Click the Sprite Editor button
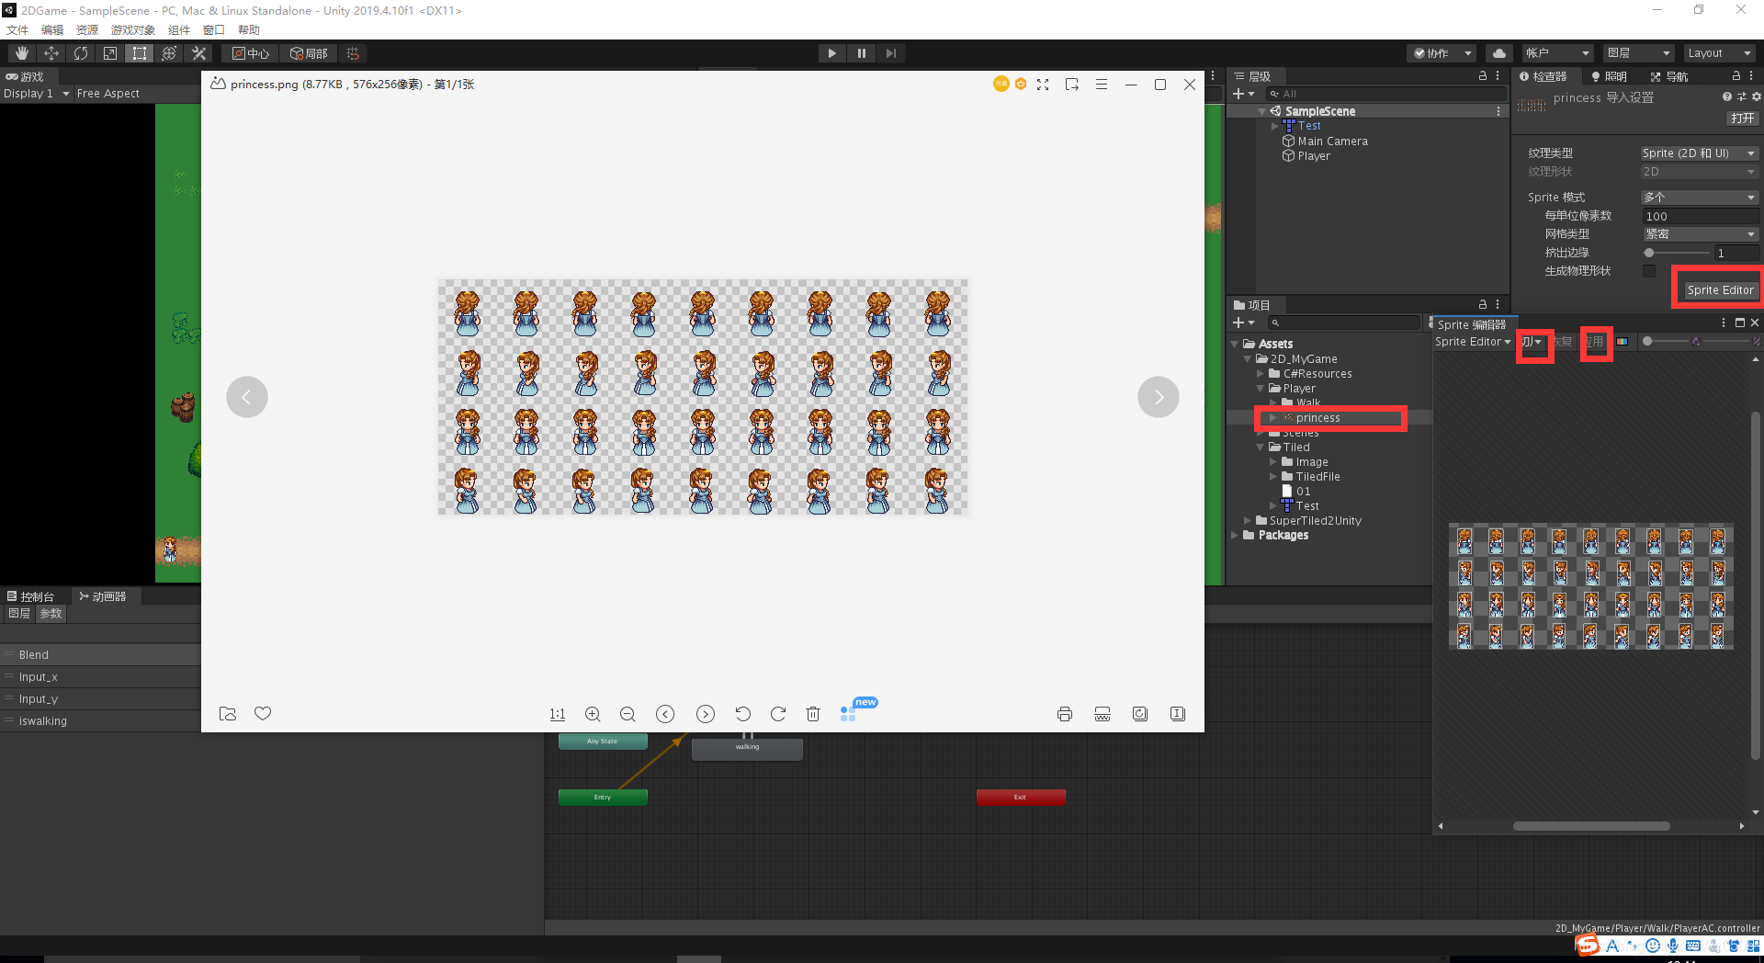 [1720, 289]
